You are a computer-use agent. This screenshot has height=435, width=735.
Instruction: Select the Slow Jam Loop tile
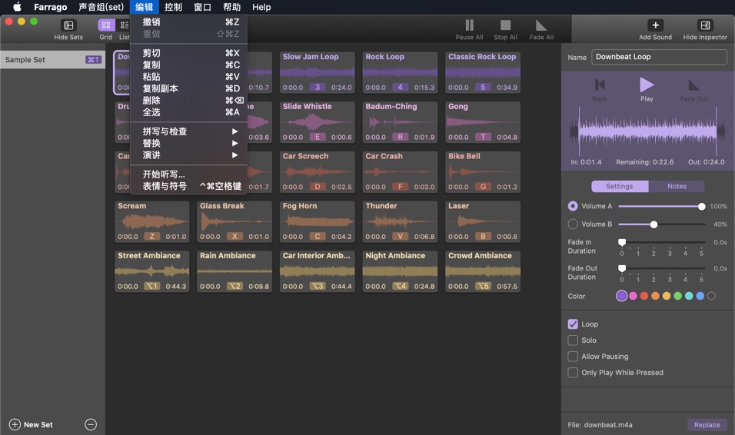pyautogui.click(x=318, y=72)
